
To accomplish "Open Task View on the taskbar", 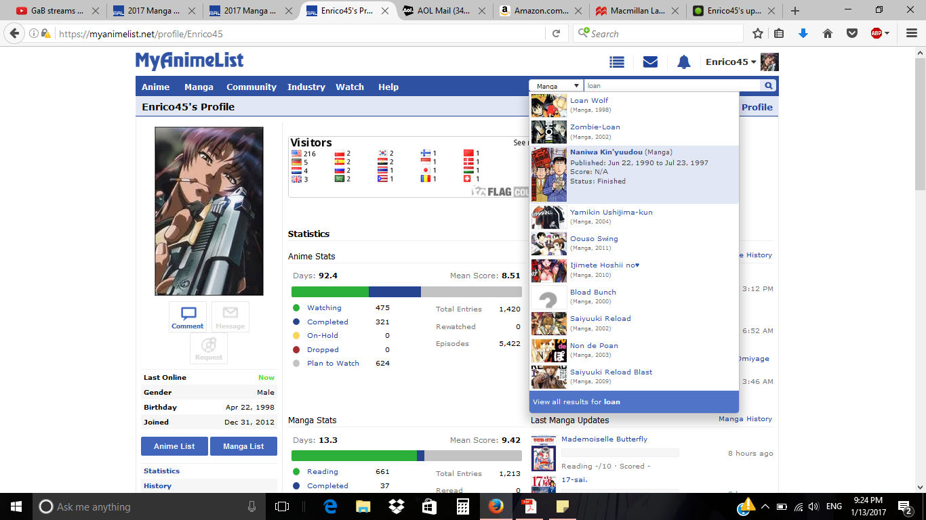I will 282,506.
